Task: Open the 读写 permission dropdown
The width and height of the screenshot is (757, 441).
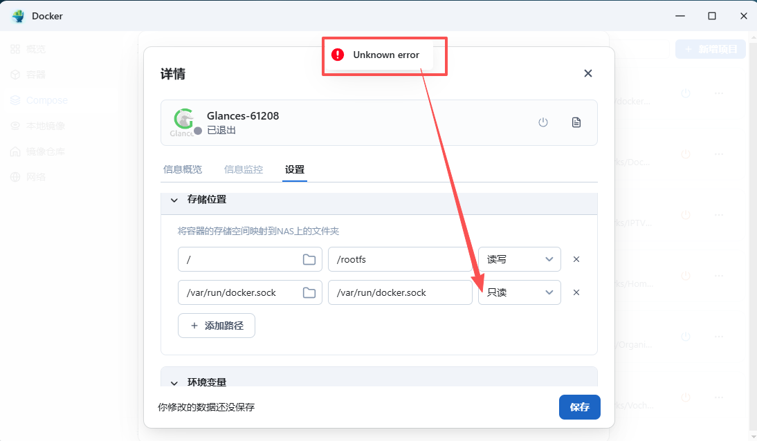Action: tap(520, 259)
